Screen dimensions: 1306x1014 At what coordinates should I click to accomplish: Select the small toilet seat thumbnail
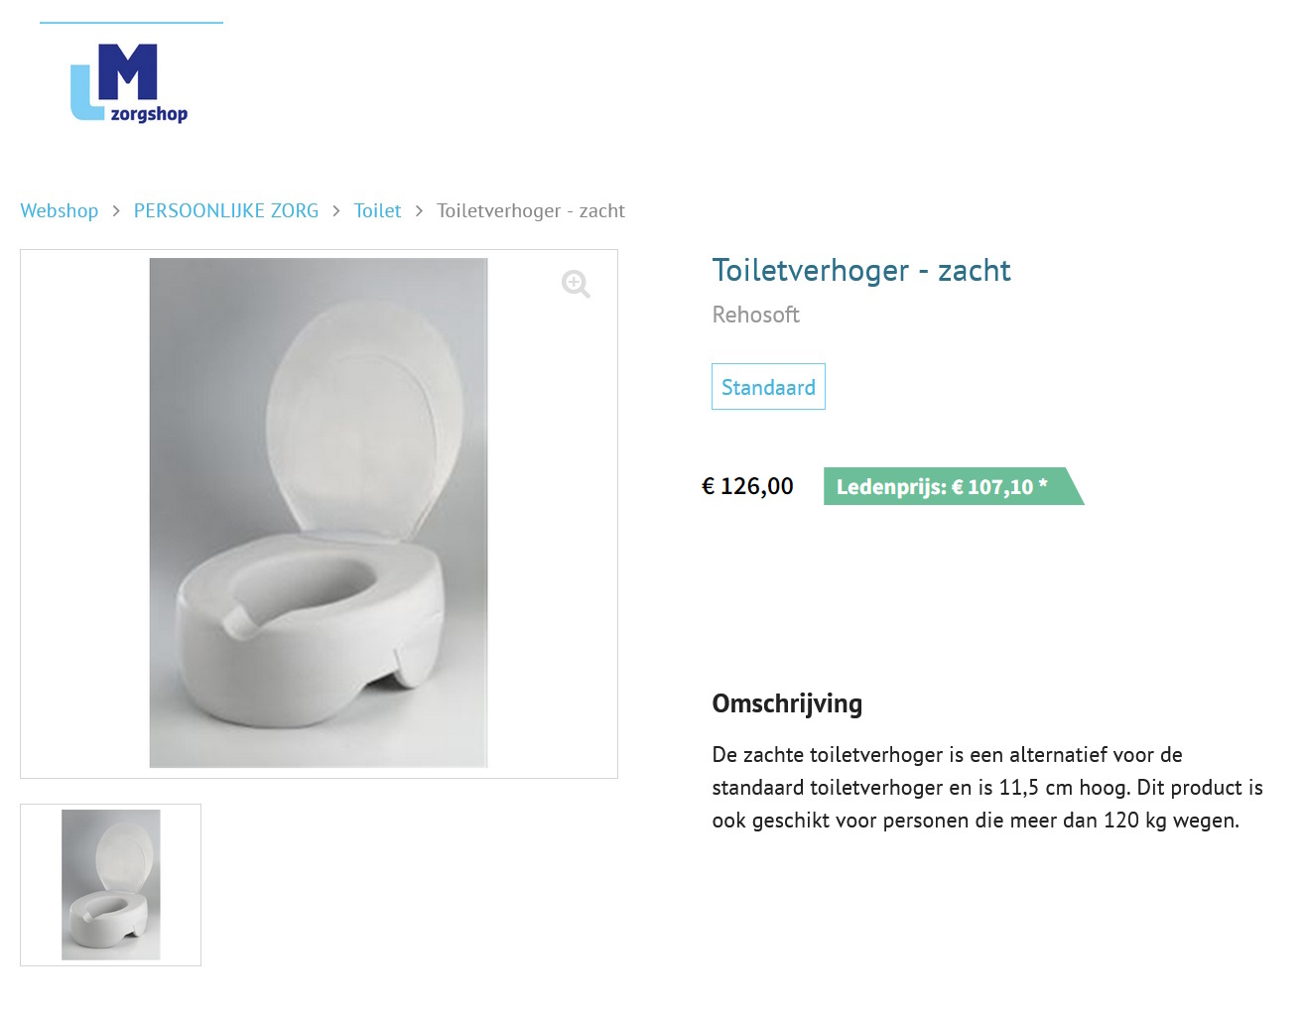click(110, 885)
